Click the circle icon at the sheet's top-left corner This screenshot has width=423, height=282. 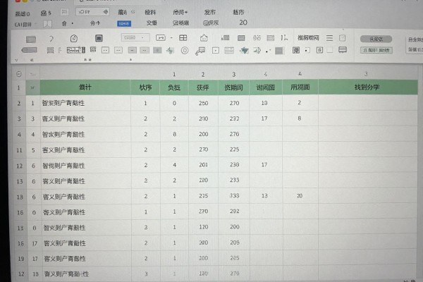(x=19, y=74)
